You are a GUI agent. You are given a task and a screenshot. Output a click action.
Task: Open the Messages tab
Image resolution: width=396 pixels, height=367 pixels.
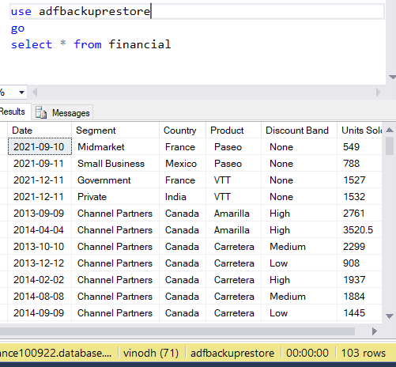(x=62, y=112)
